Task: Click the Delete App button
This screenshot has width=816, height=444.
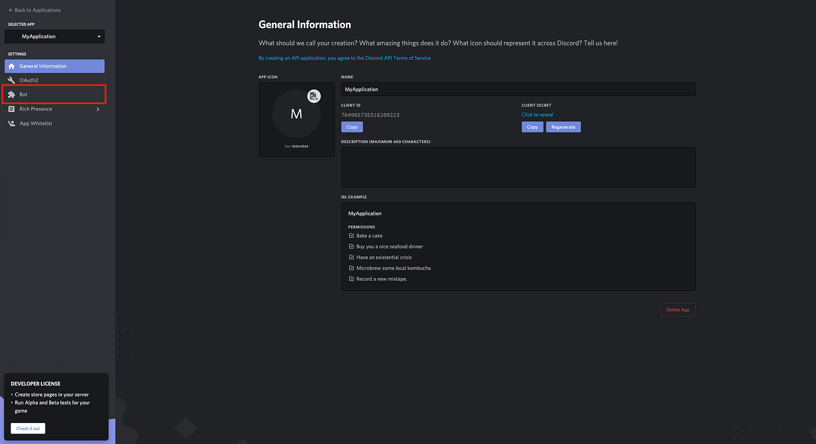Action: pyautogui.click(x=678, y=309)
